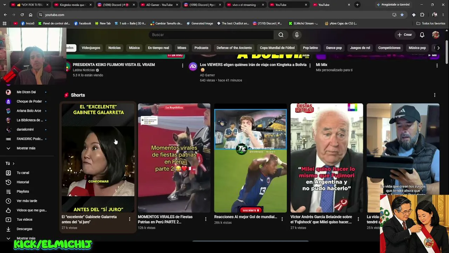Open the Chrome three-dot menu
This screenshot has width=449, height=253.
pos(444,15)
